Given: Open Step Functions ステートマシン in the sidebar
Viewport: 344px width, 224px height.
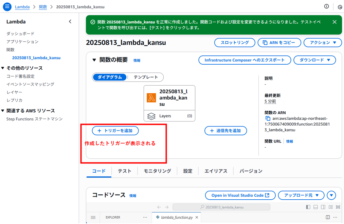Looking at the screenshot, I should 34,119.
